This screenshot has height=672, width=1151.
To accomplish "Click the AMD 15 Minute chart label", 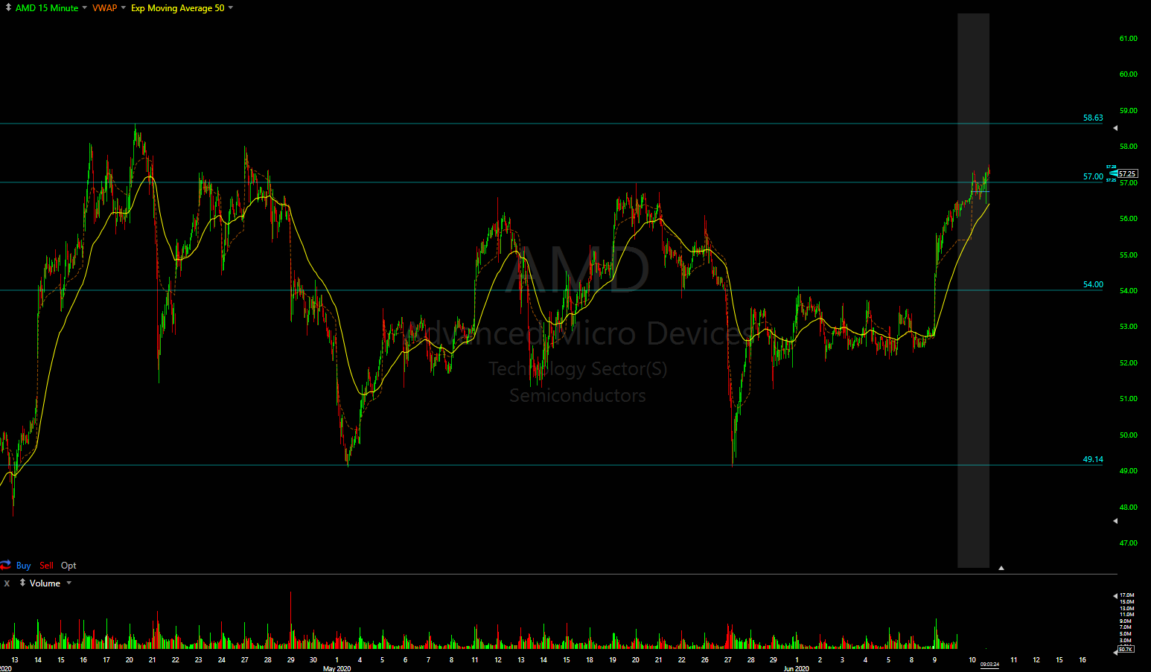I will (x=47, y=8).
